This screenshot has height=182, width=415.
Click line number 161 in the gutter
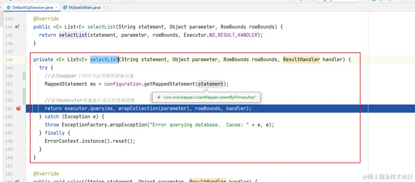[9, 165]
